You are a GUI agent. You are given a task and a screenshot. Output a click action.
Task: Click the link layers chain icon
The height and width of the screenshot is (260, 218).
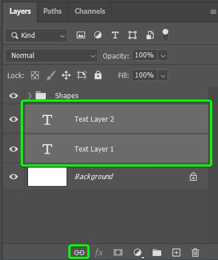coord(79,253)
